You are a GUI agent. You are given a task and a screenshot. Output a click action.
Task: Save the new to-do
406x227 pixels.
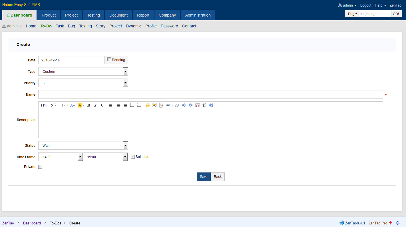[204, 177]
